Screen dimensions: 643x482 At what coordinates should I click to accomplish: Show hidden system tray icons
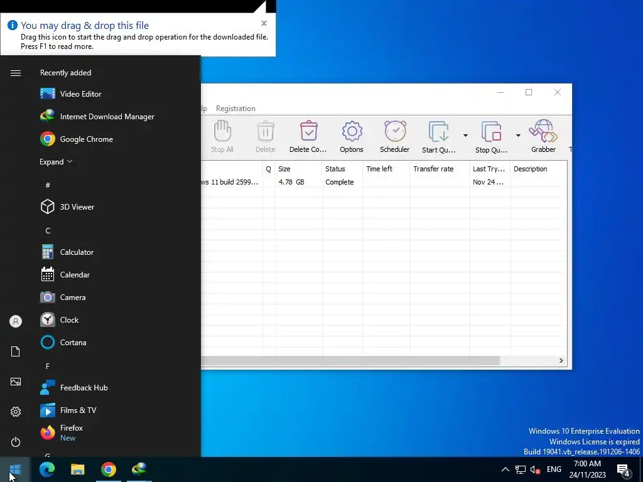click(x=505, y=469)
